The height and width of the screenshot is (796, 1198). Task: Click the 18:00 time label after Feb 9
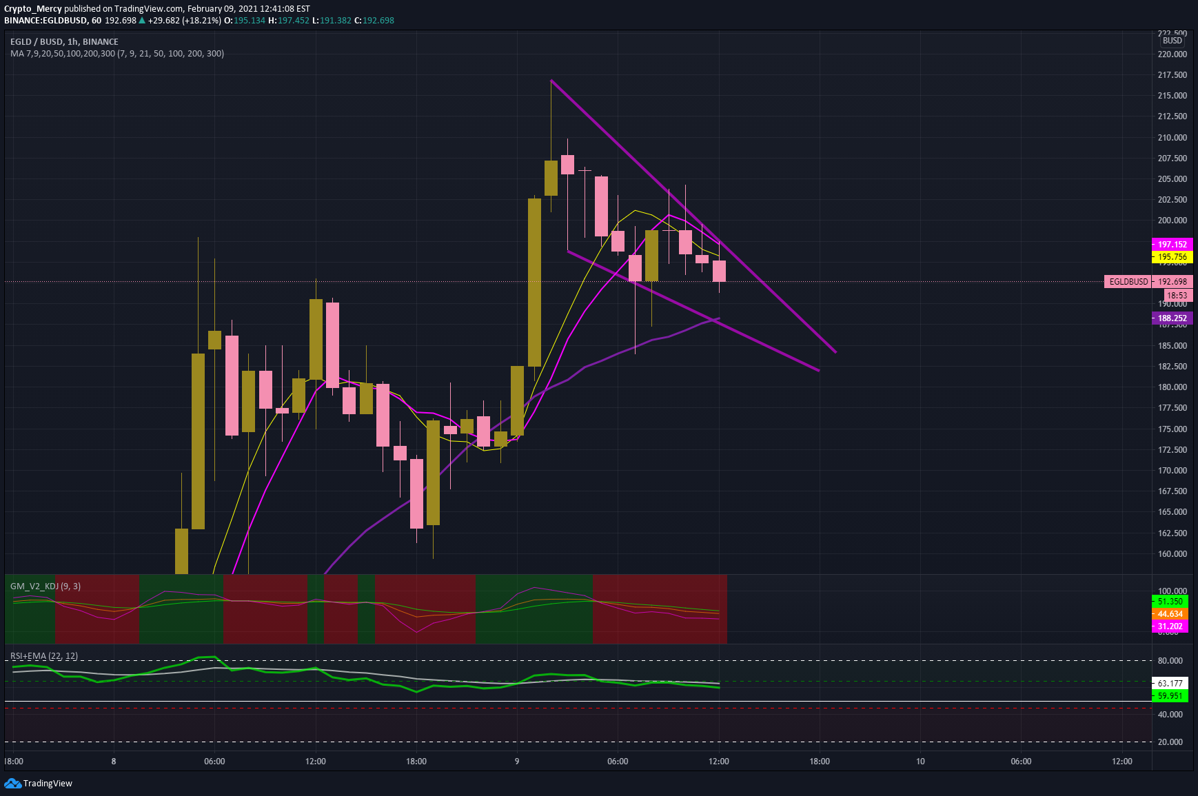pos(820,761)
